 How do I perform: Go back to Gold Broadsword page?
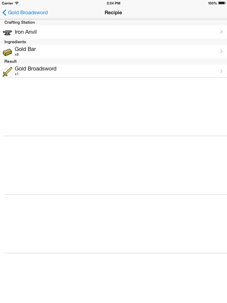(25, 12)
